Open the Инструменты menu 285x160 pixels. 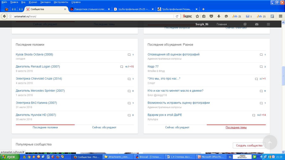coord(61,2)
